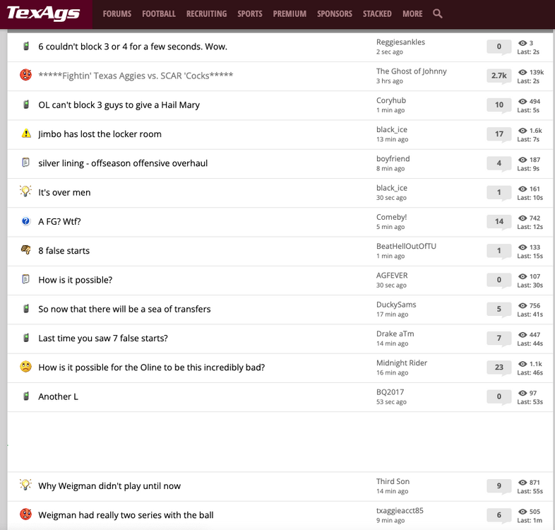The image size is (555, 530).
Task: Expand the MORE menu
Action: click(x=412, y=14)
